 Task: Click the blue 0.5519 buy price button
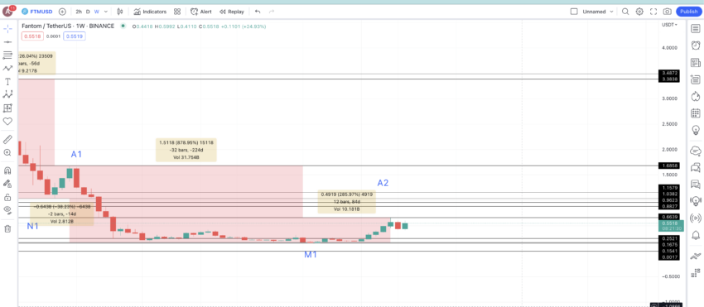click(75, 36)
